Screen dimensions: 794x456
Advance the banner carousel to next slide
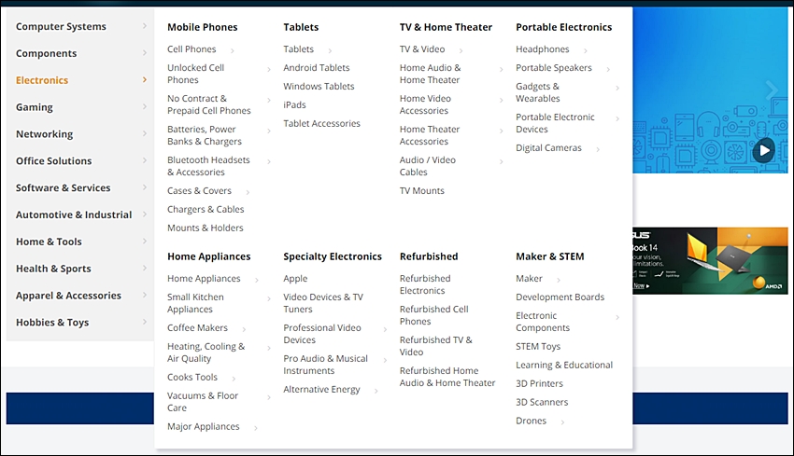772,90
